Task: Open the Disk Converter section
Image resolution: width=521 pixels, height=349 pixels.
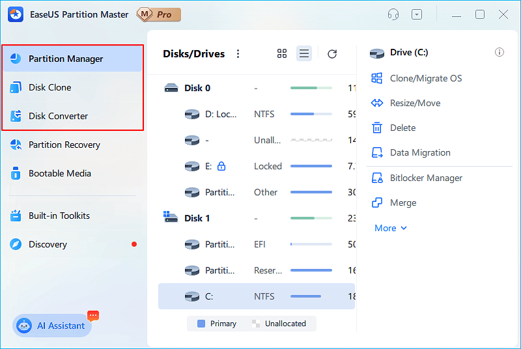Action: (x=72, y=116)
